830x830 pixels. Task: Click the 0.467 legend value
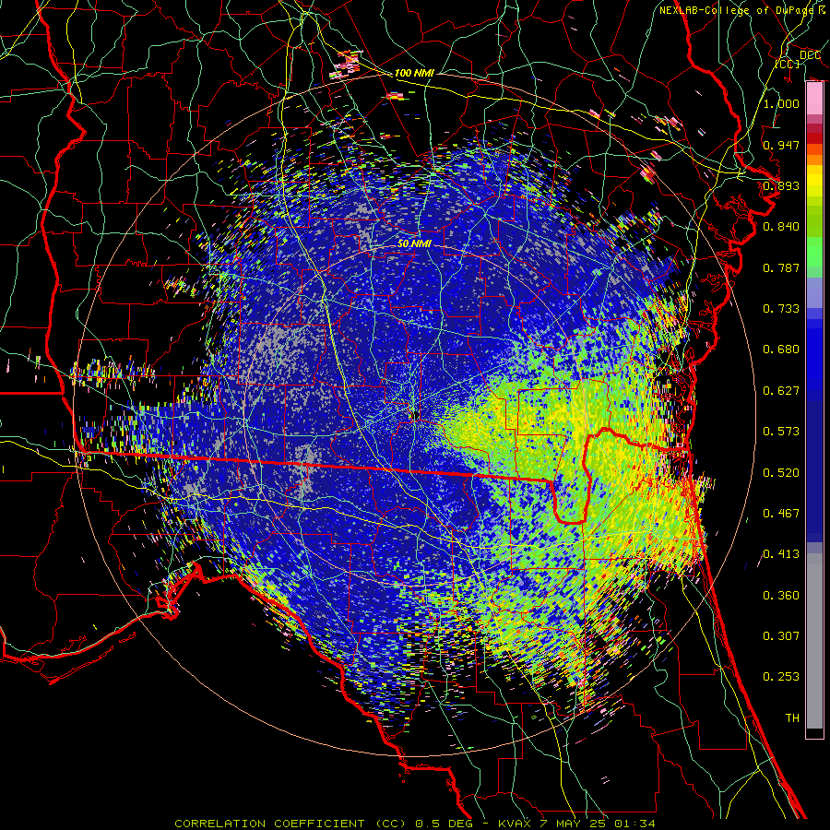click(781, 514)
